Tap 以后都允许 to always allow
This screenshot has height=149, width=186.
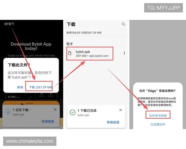pos(158,124)
